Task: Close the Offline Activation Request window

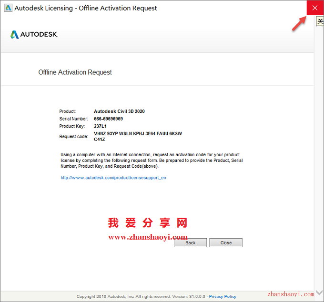Action: [x=315, y=8]
